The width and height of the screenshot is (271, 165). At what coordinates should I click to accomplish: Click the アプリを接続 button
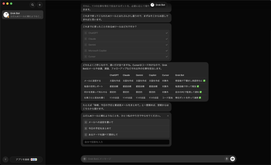pyautogui.click(x=26, y=159)
